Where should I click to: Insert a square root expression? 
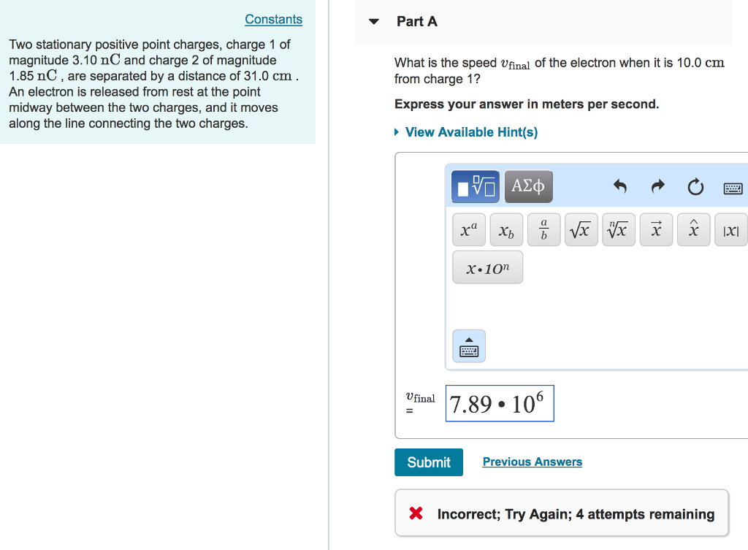(581, 229)
